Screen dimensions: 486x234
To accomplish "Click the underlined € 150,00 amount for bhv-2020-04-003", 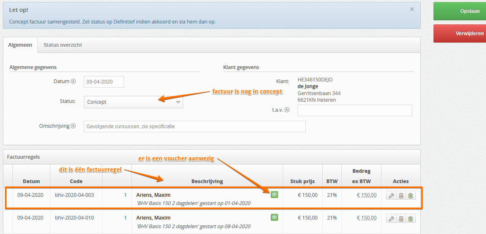I will click(x=367, y=195).
